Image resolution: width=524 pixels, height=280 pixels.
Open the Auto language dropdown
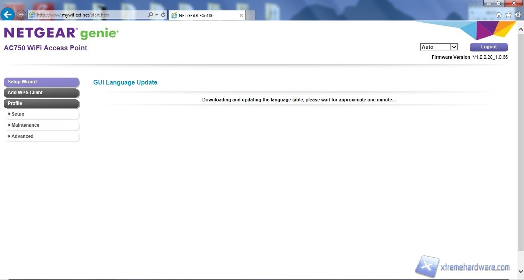439,47
